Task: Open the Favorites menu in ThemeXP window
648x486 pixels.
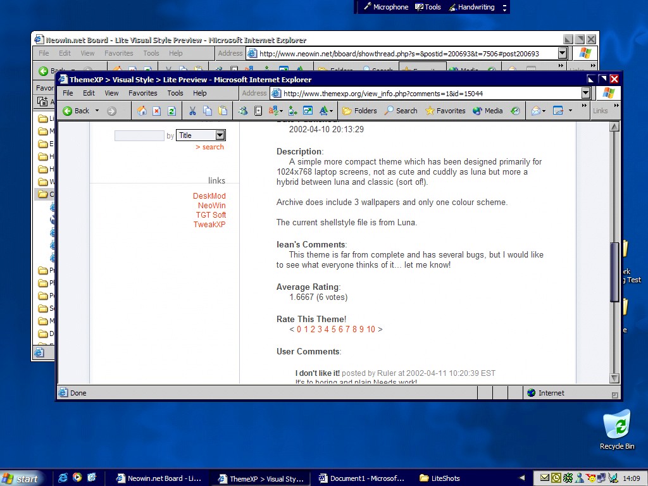Action: point(142,93)
